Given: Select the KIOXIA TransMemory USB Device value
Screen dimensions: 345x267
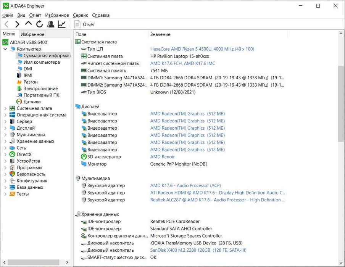Looking at the screenshot, I should point(196,243).
